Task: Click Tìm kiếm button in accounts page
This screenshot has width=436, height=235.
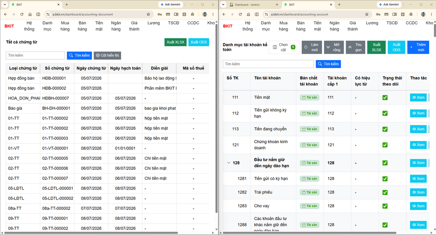Action: point(328,64)
